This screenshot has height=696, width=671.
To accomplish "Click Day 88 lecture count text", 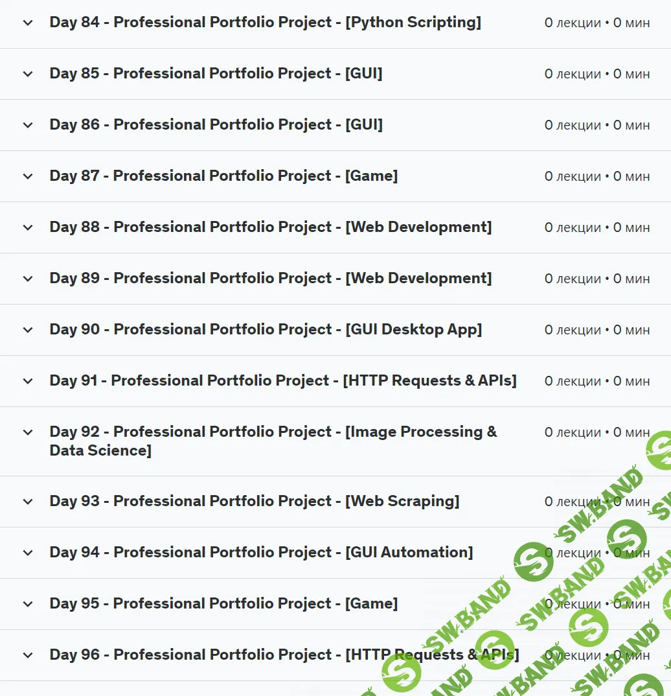I will (x=597, y=227).
